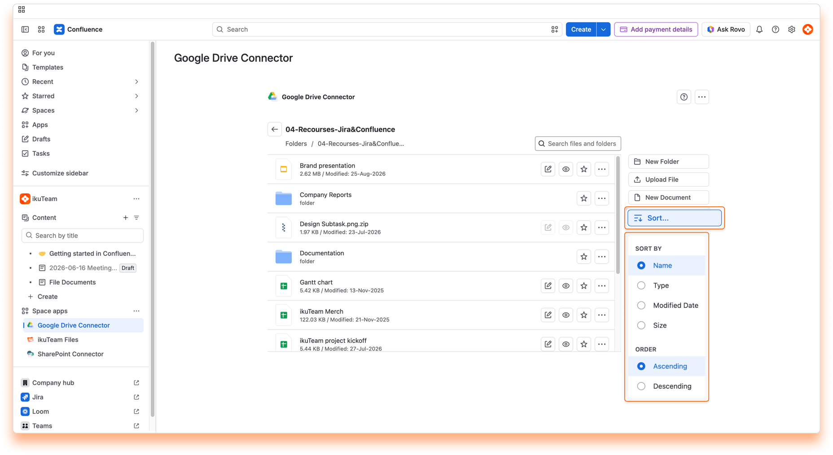Open Ask Rovo assistant
Image resolution: width=833 pixels, height=455 pixels.
click(726, 29)
